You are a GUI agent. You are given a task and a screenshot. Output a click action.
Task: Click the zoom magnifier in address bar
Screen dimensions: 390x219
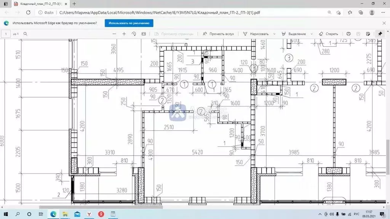(x=329, y=13)
